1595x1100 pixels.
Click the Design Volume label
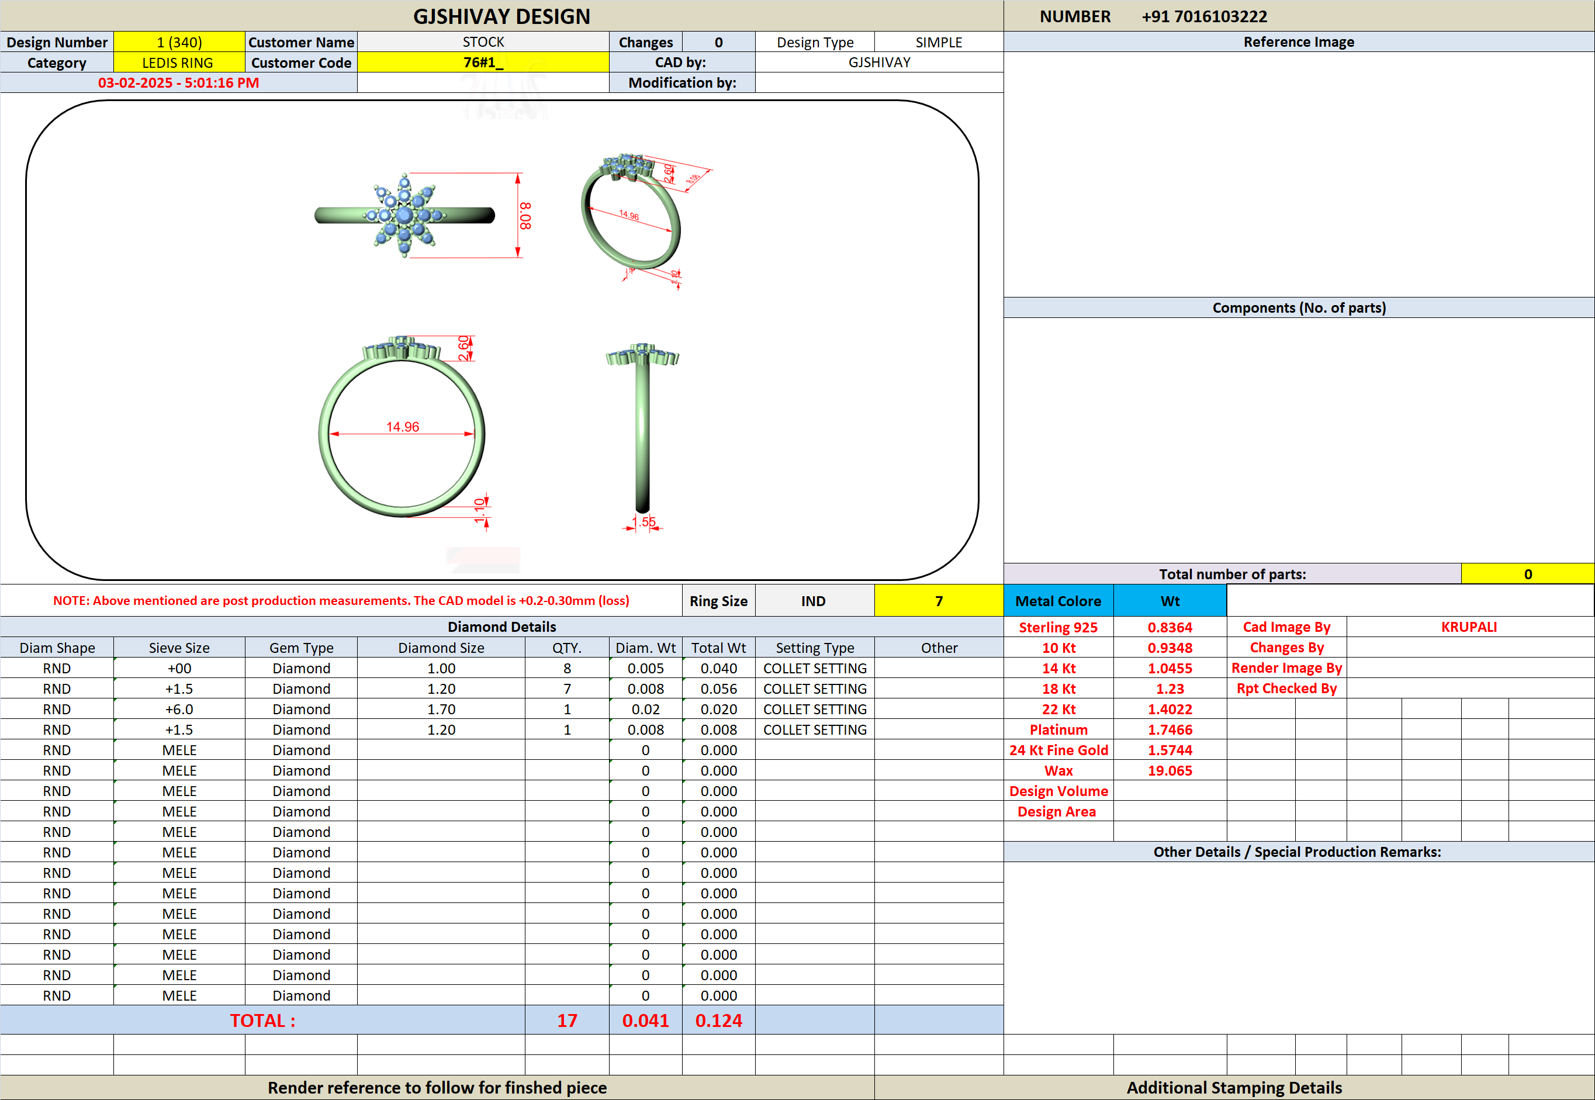tap(1058, 791)
